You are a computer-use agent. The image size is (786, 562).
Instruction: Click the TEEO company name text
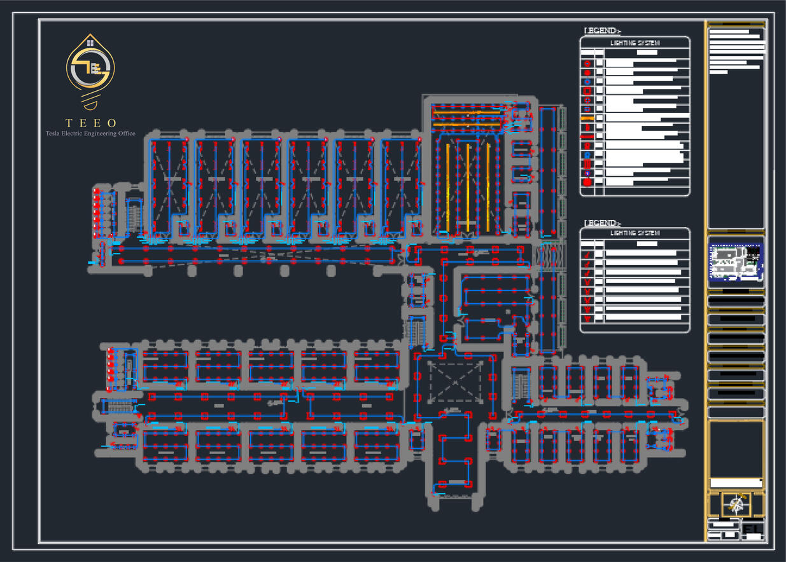click(x=91, y=123)
